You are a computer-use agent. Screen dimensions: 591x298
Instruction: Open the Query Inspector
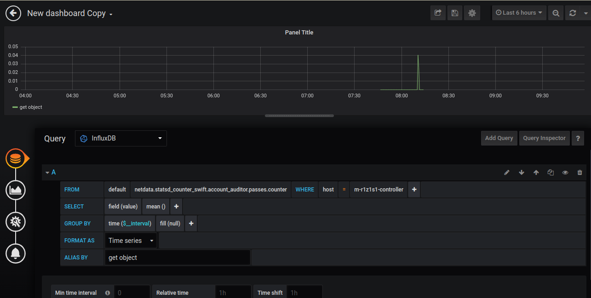tap(544, 138)
